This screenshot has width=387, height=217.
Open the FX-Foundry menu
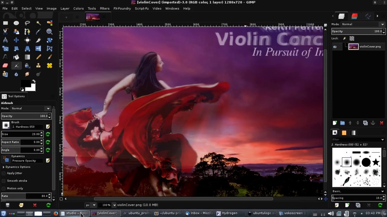(122, 8)
